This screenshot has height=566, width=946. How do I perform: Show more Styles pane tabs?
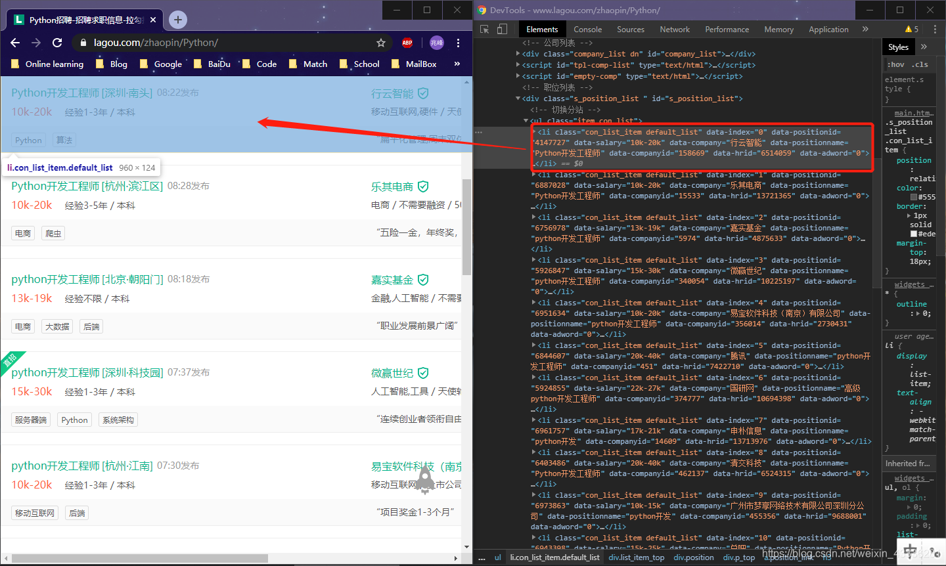point(924,47)
